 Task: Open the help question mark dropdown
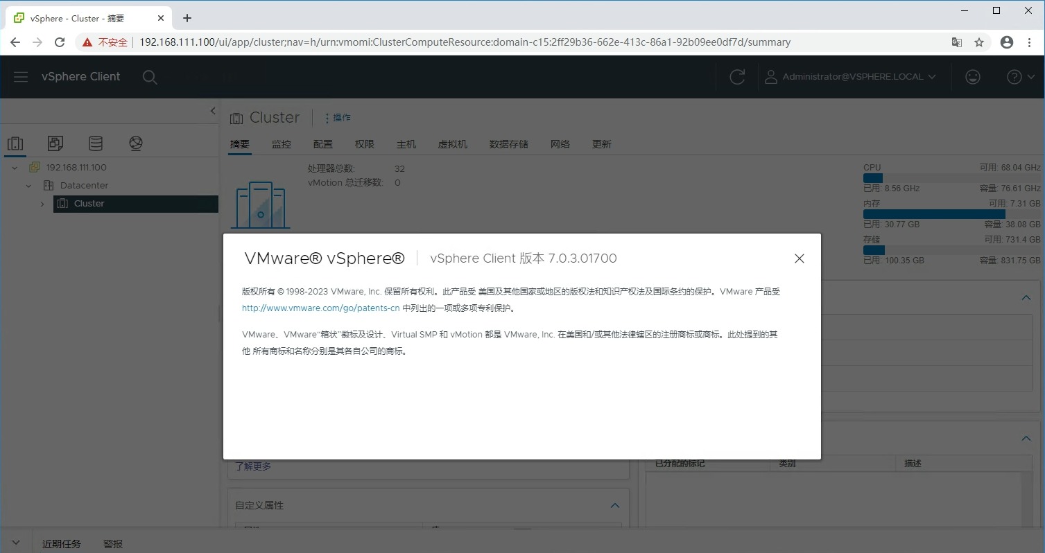1020,77
